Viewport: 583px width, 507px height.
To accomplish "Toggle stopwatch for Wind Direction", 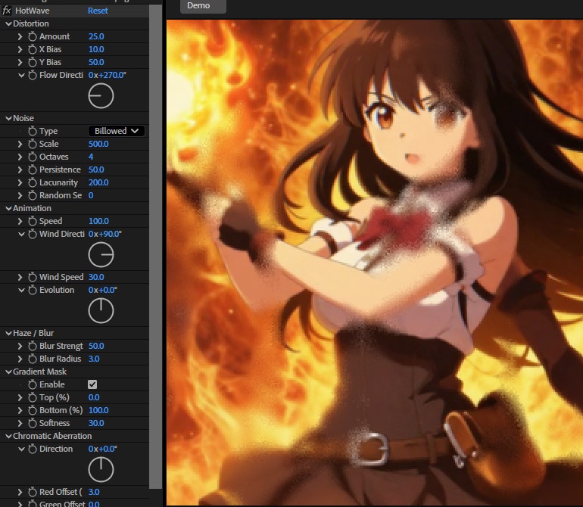I will click(33, 234).
